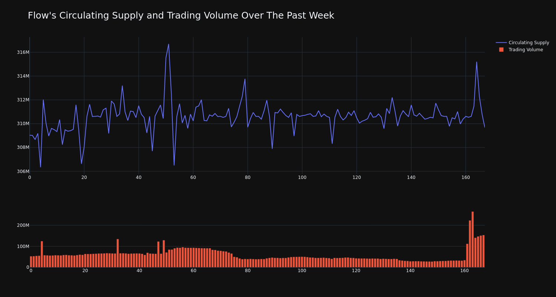Click the 120 tick on volume chart x-axis
This screenshot has width=556, height=297.
click(x=356, y=271)
